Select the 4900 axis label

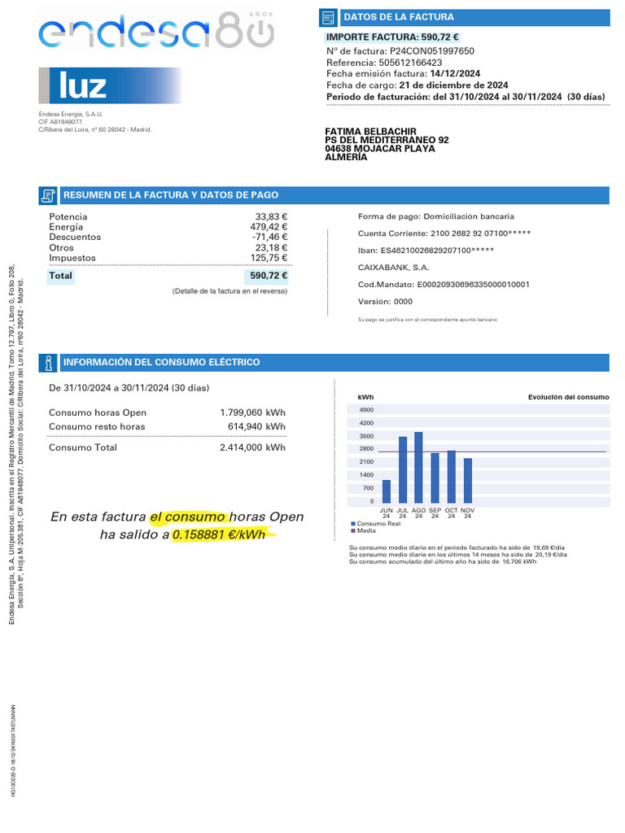pos(367,410)
